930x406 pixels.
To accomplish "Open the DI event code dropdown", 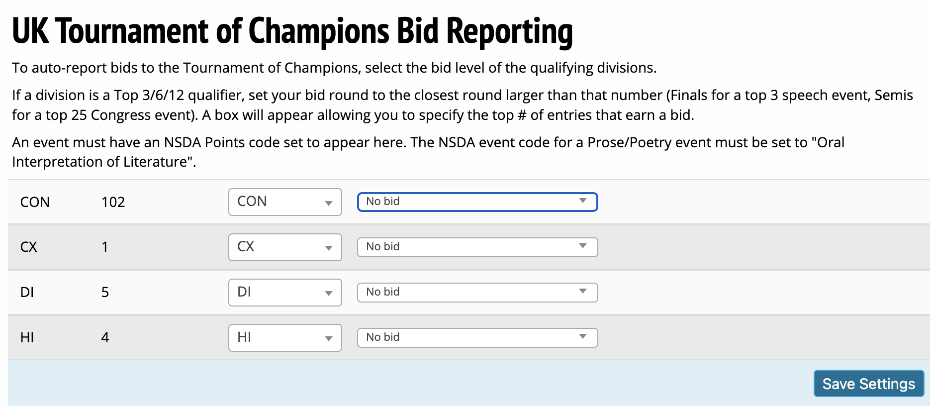I will point(284,293).
